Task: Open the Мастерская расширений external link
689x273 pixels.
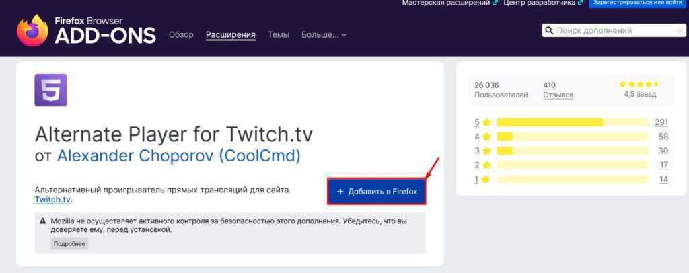Action: click(446, 3)
